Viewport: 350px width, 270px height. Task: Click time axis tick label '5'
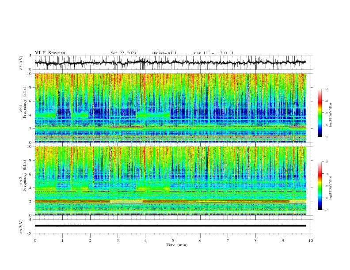pyautogui.click(x=173, y=240)
